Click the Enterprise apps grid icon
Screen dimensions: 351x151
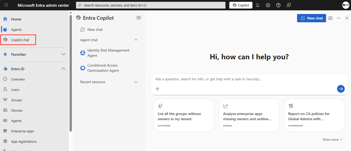(x=5, y=131)
